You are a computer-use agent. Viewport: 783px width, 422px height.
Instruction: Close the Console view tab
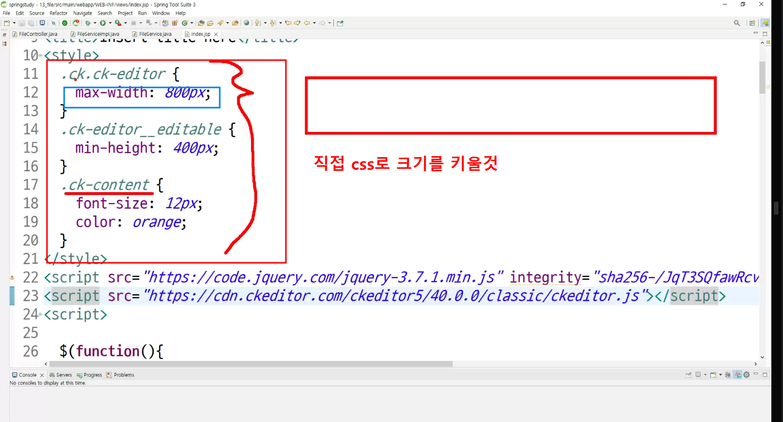coord(42,375)
